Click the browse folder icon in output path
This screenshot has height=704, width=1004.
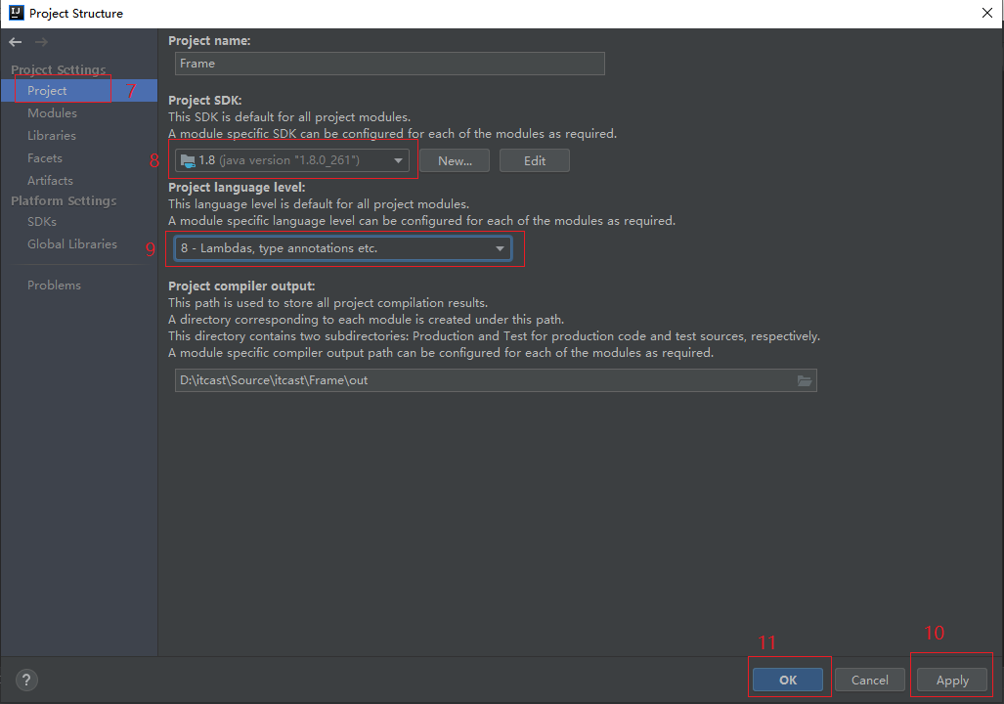805,380
